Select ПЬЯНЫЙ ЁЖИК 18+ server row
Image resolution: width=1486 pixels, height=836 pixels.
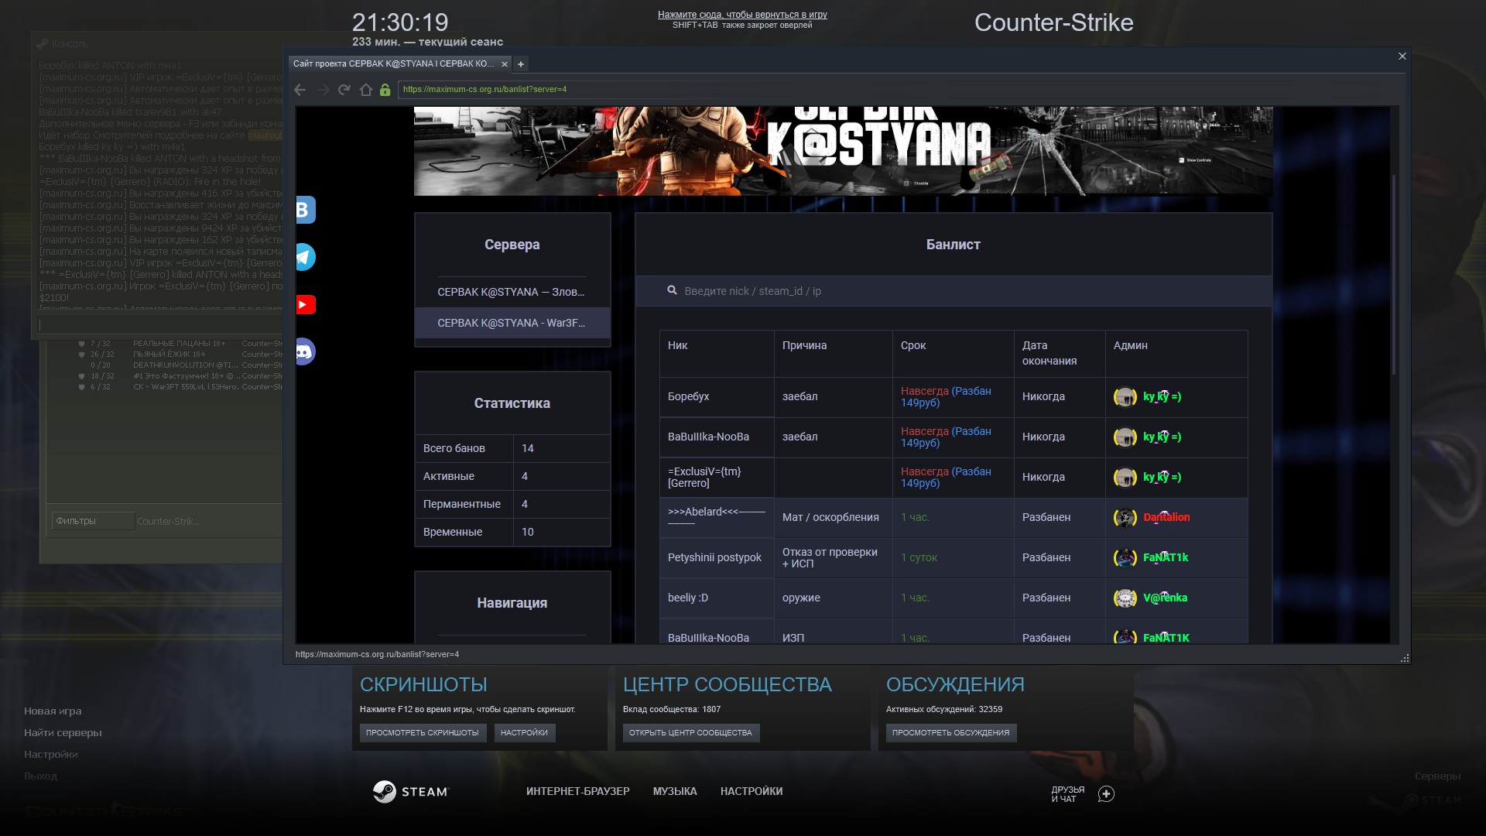click(180, 354)
